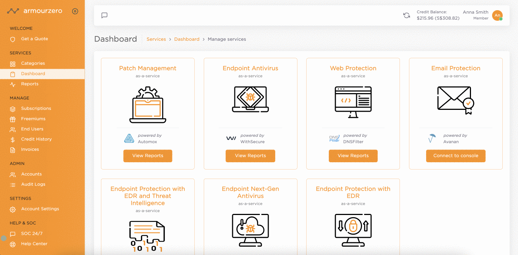Open SOC 24/7 support

click(32, 234)
